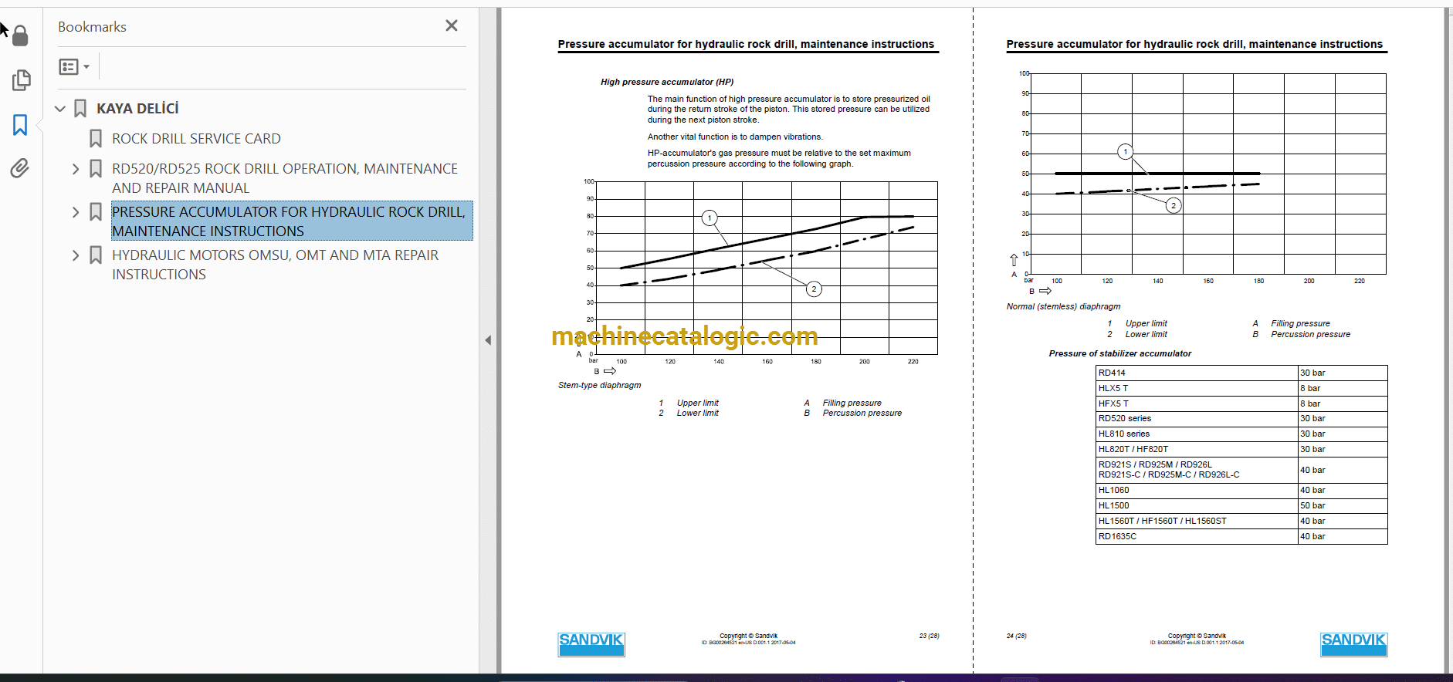Click the 'HL820T / HF820T' table cell

tap(1197, 449)
